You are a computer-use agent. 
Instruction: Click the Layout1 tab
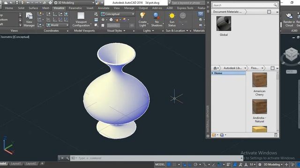tap(16, 163)
